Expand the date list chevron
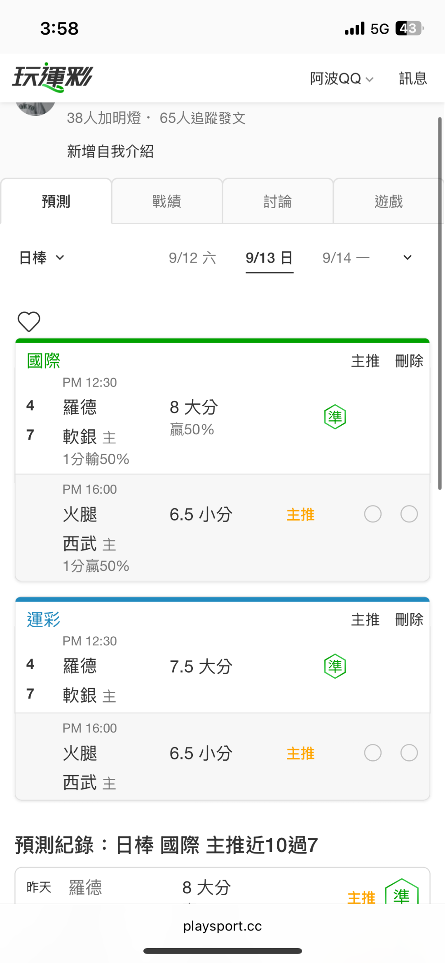Viewport: 445px width, 963px height. [408, 258]
